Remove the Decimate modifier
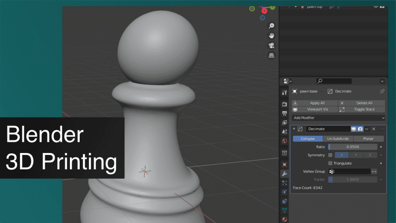This screenshot has width=396, height=223. (x=374, y=129)
